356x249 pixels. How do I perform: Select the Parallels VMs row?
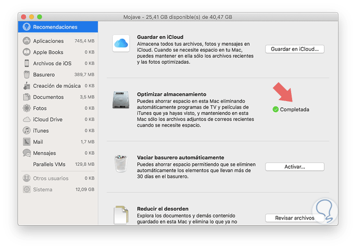tap(58, 164)
